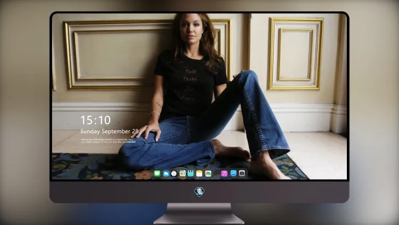Screen dimensions: 399x225
Task: Click the 15:10 clock widget
Action: (95, 120)
